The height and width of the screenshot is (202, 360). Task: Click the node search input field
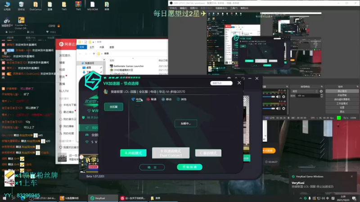[x=221, y=83]
